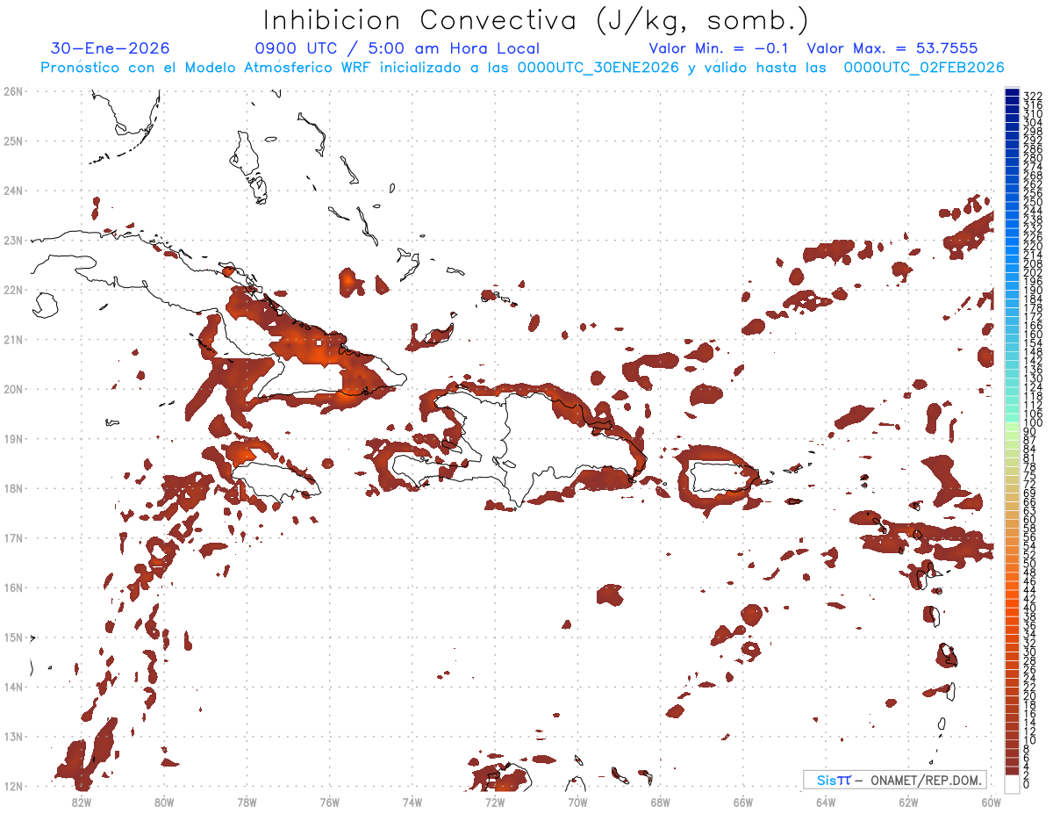The width and height of the screenshot is (1053, 814).
Task: Click the 15N latitude label
Action: pos(13,637)
